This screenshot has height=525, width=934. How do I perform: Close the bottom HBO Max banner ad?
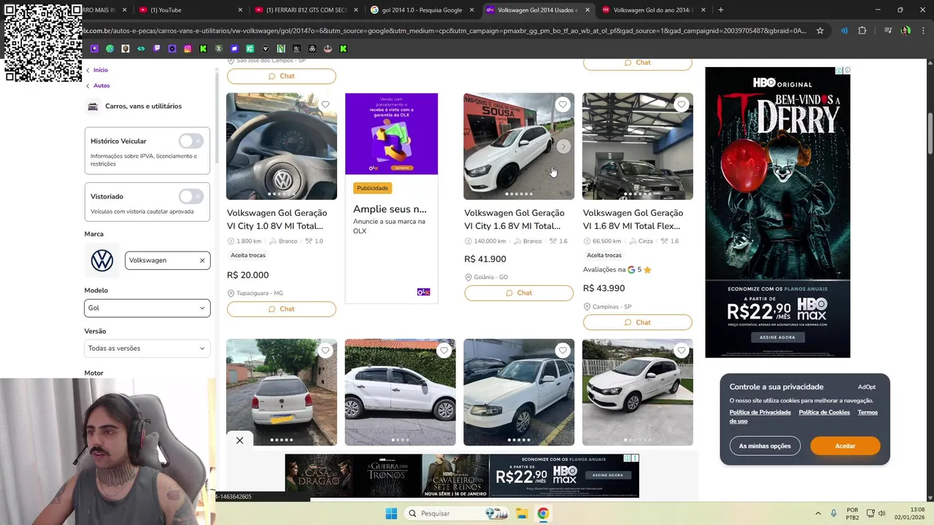(239, 440)
